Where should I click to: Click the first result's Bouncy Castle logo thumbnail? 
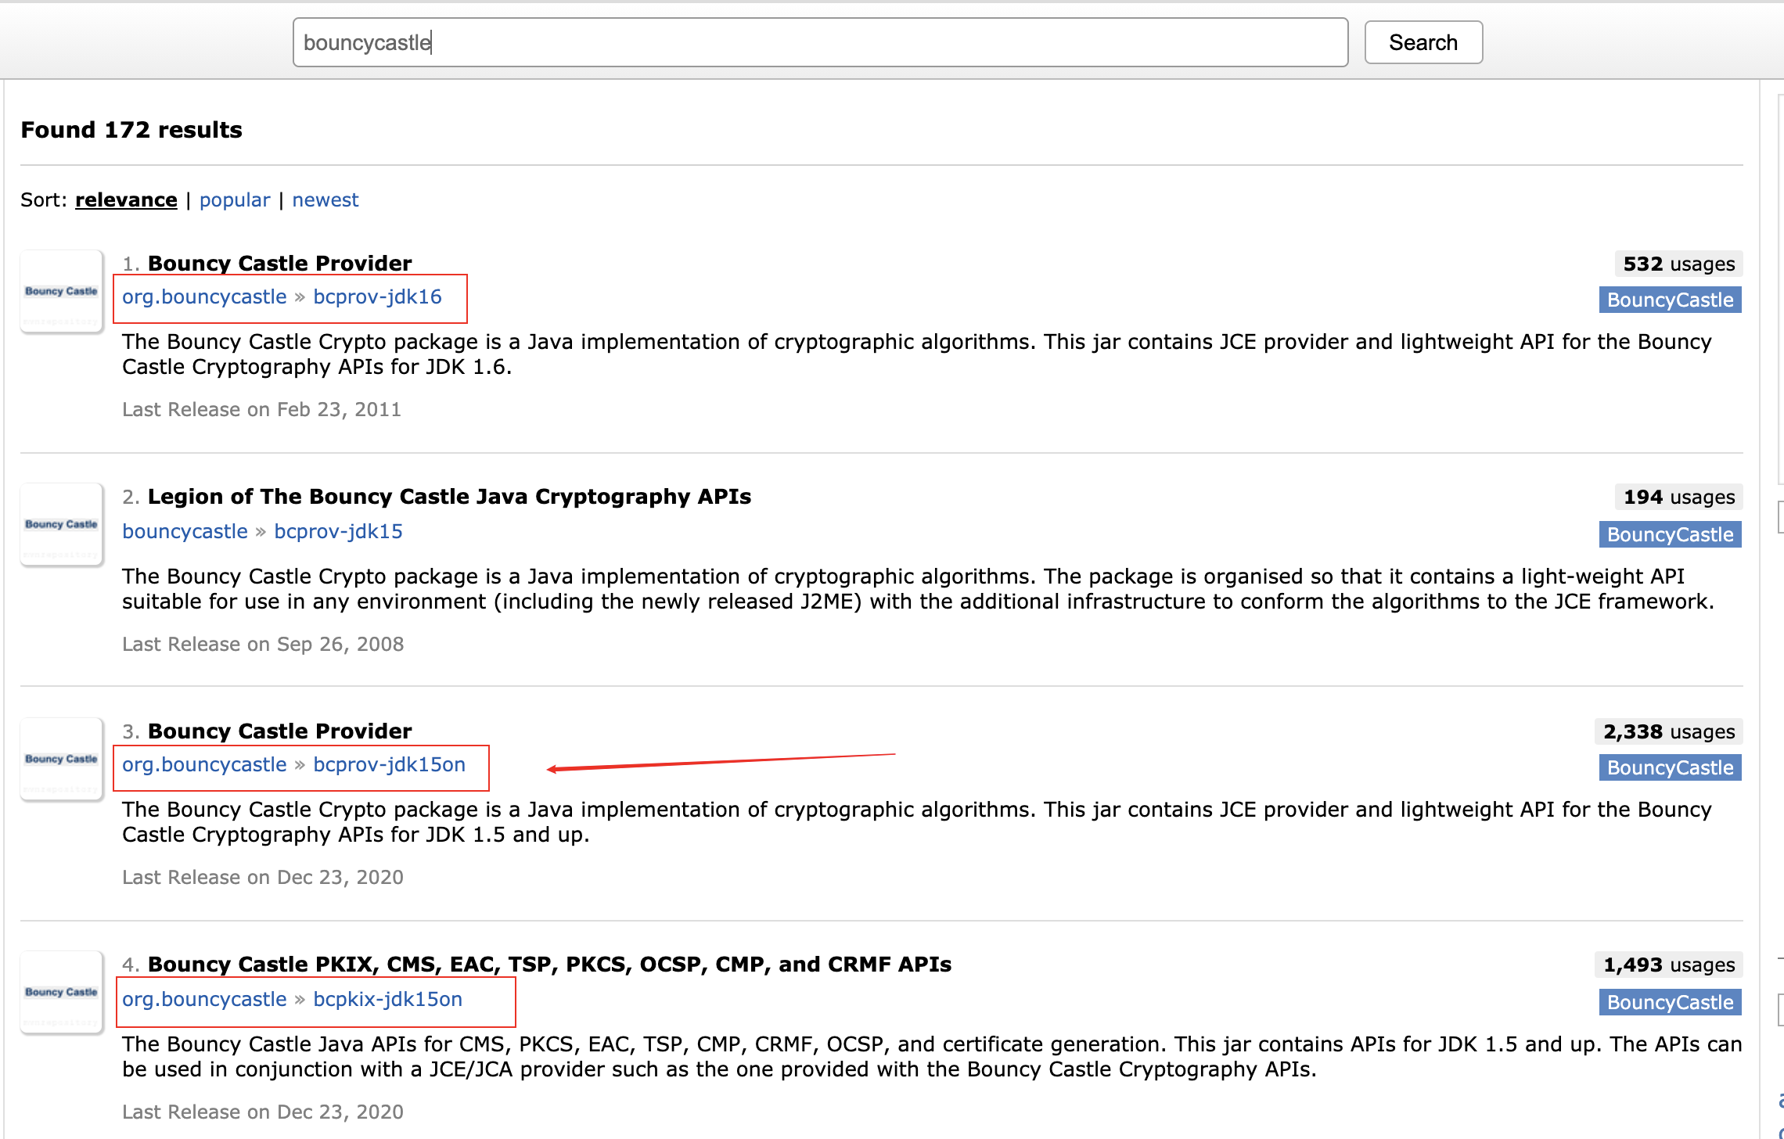coord(61,292)
